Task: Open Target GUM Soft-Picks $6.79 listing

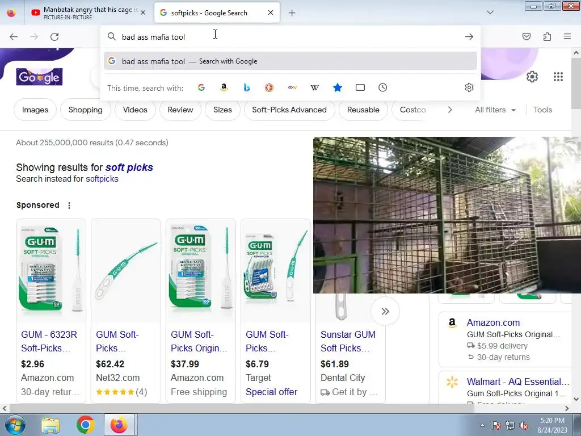Action: pyautogui.click(x=267, y=341)
